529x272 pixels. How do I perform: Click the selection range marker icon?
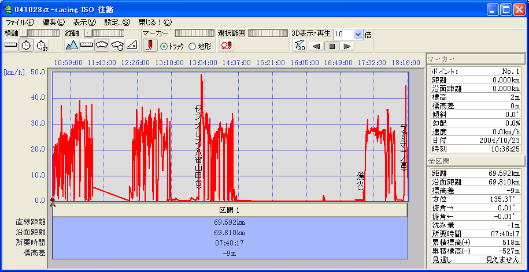[226, 46]
